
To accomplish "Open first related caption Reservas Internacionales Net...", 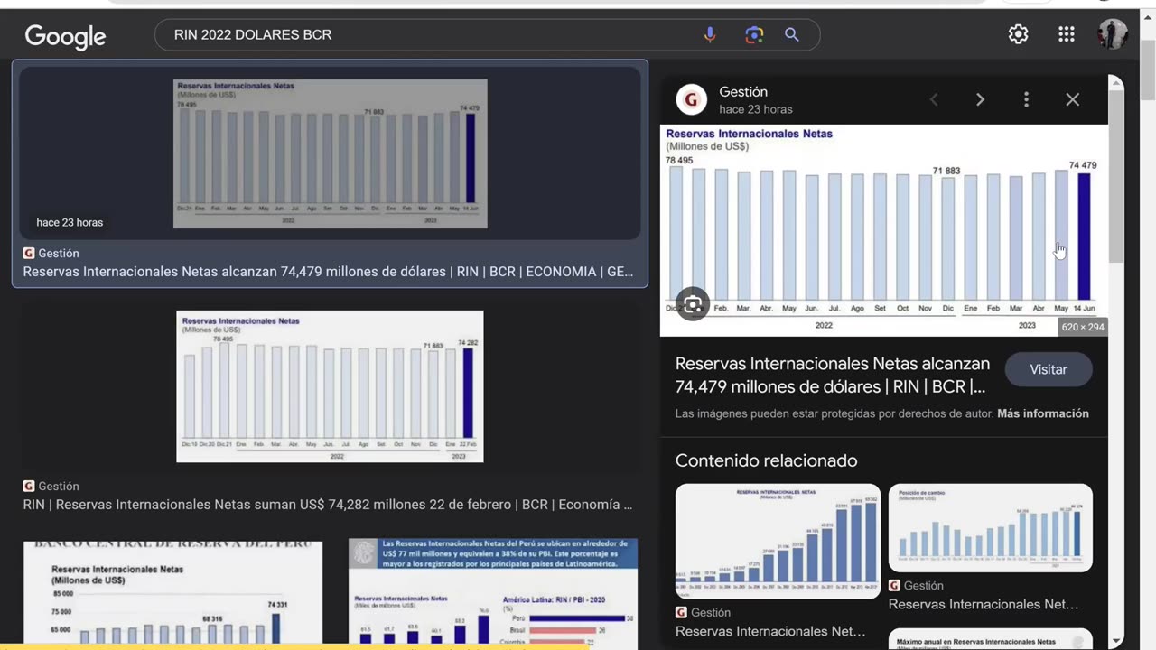I will click(x=770, y=631).
